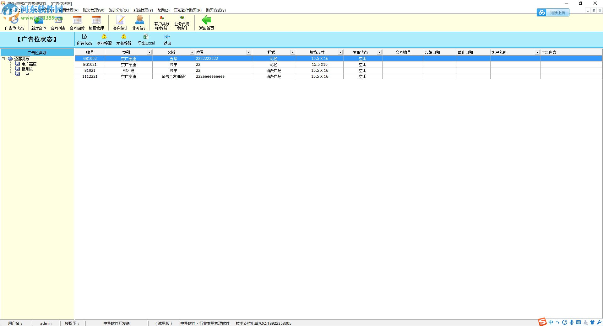The height and width of the screenshot is (326, 603).
Task: Open the 发布状态 column filter dropdown
Action: (379, 52)
